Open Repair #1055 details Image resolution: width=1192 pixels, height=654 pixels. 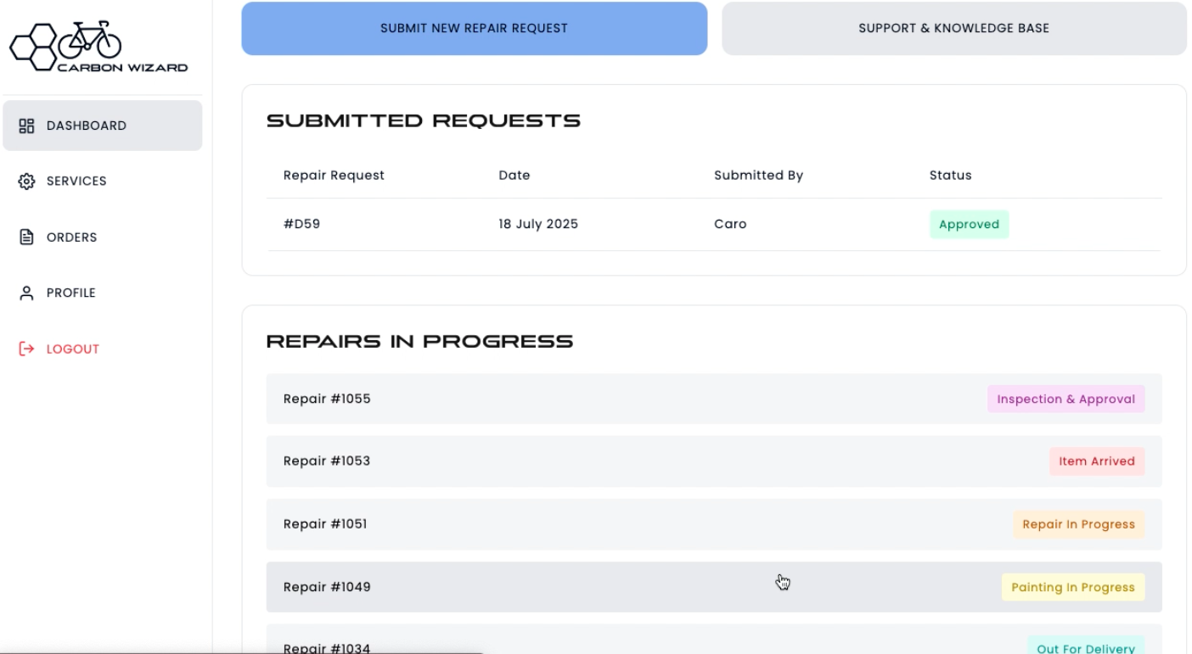click(x=327, y=399)
